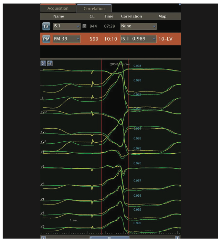Click the Correlation column header
221x242 pixels.
(x=131, y=16)
